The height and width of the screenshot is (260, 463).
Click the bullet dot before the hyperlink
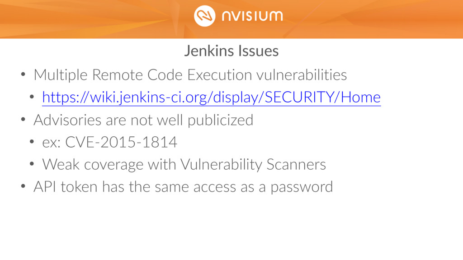32,97
